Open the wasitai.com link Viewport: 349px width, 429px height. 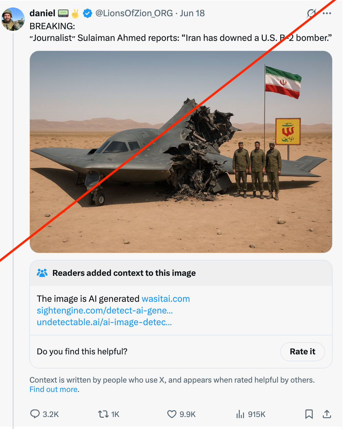coord(166,299)
